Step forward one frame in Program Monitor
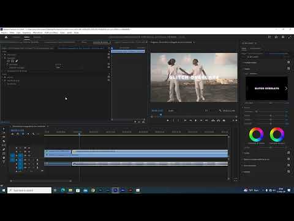Screen dimensions: 294x221 201,120
